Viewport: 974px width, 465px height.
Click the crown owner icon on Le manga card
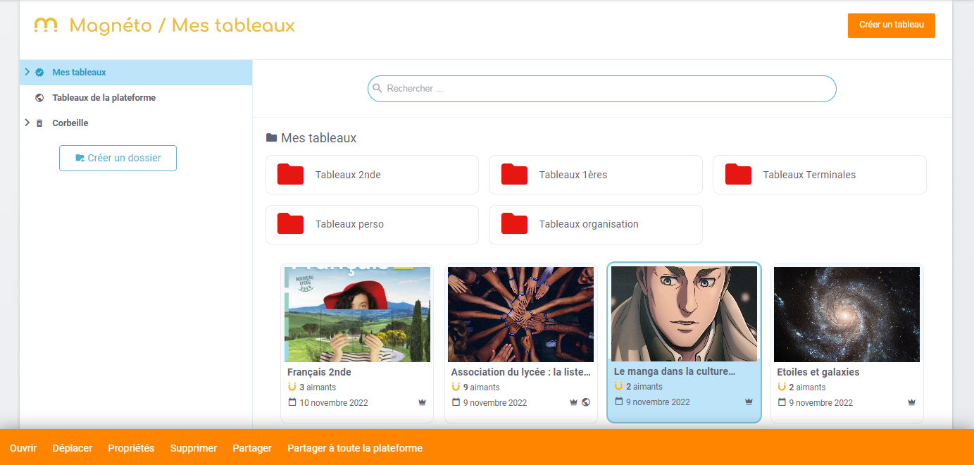click(x=749, y=402)
